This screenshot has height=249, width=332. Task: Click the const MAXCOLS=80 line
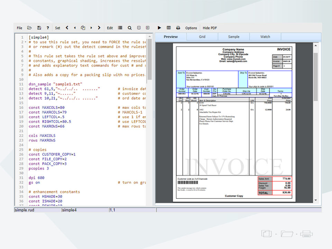(47, 108)
